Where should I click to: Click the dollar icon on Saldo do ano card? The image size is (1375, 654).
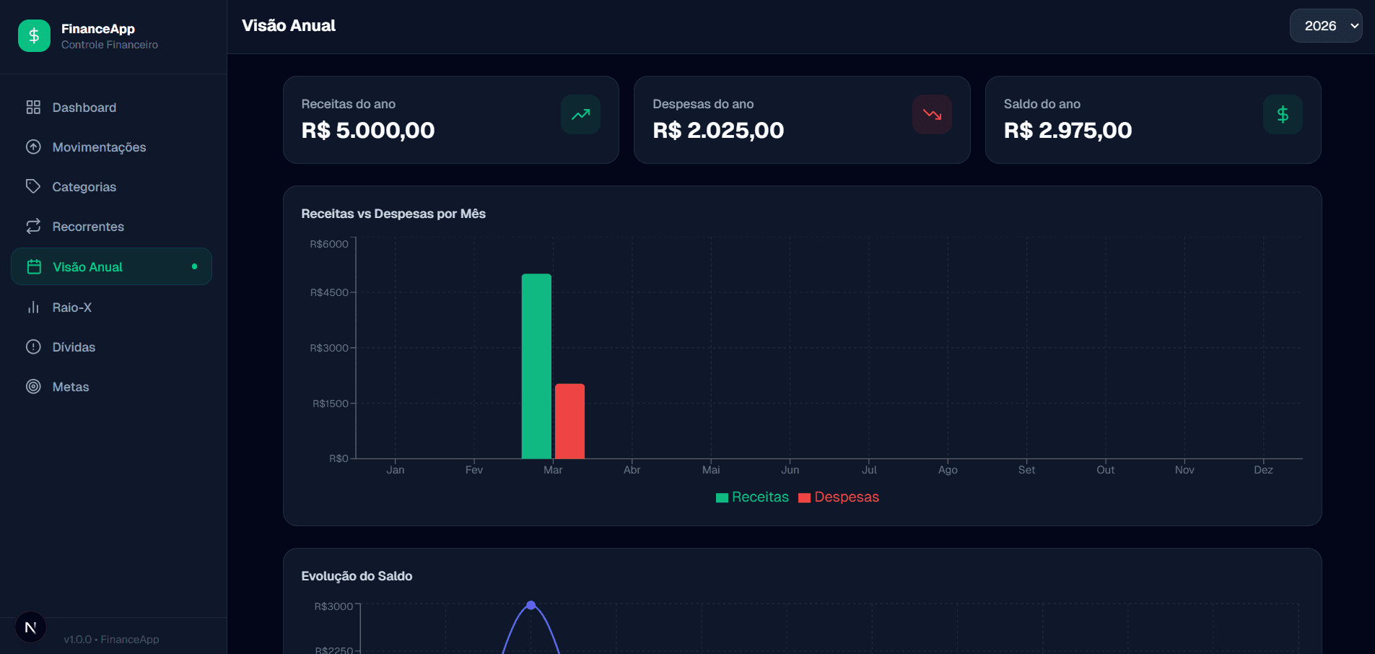(x=1283, y=114)
